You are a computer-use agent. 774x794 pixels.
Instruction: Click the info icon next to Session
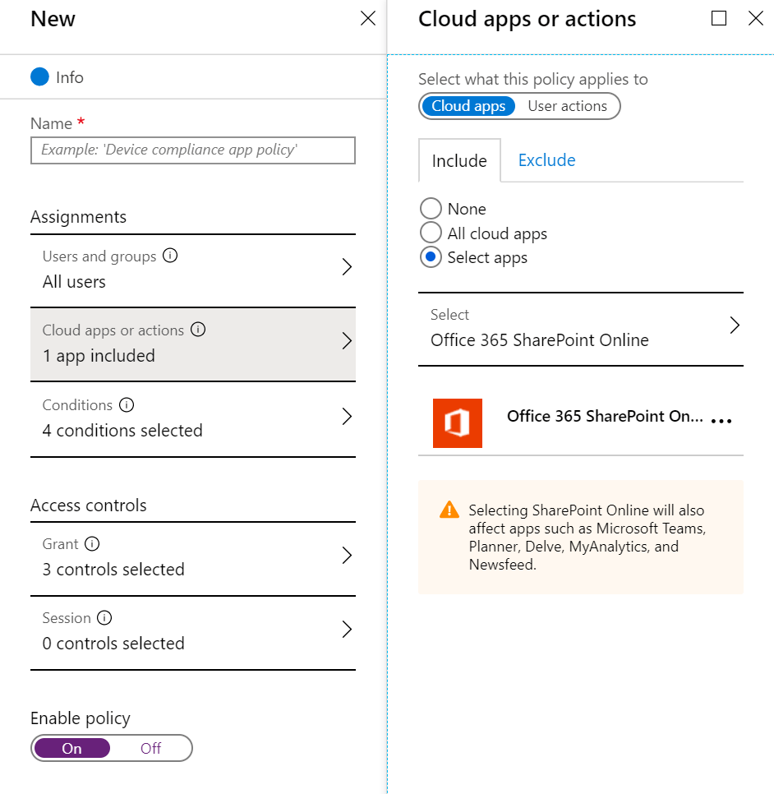pos(103,617)
